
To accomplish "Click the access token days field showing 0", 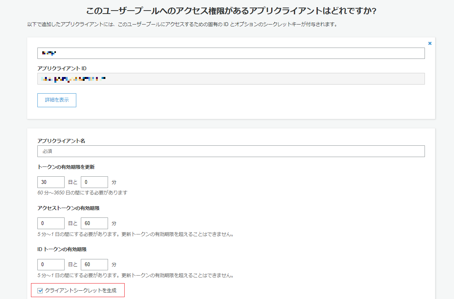I will click(x=51, y=223).
